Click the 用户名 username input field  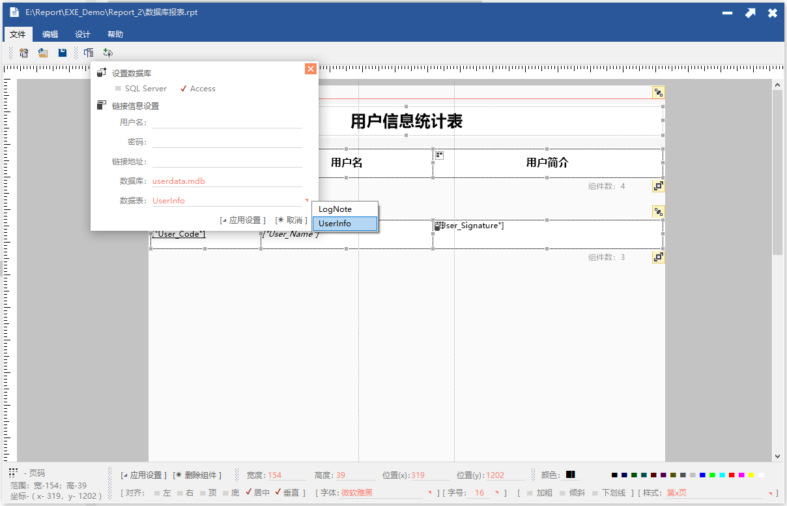(x=227, y=122)
